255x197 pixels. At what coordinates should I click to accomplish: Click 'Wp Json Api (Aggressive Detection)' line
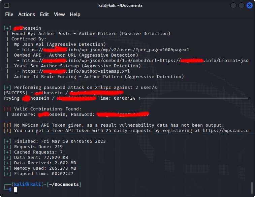click(x=60, y=44)
